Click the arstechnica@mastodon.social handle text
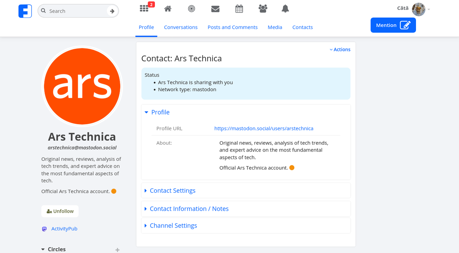 [82, 147]
